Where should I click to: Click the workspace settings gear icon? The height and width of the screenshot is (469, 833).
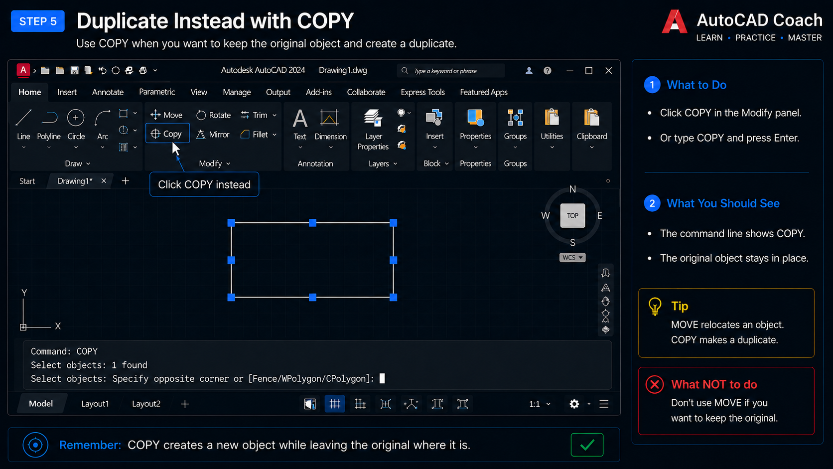574,404
